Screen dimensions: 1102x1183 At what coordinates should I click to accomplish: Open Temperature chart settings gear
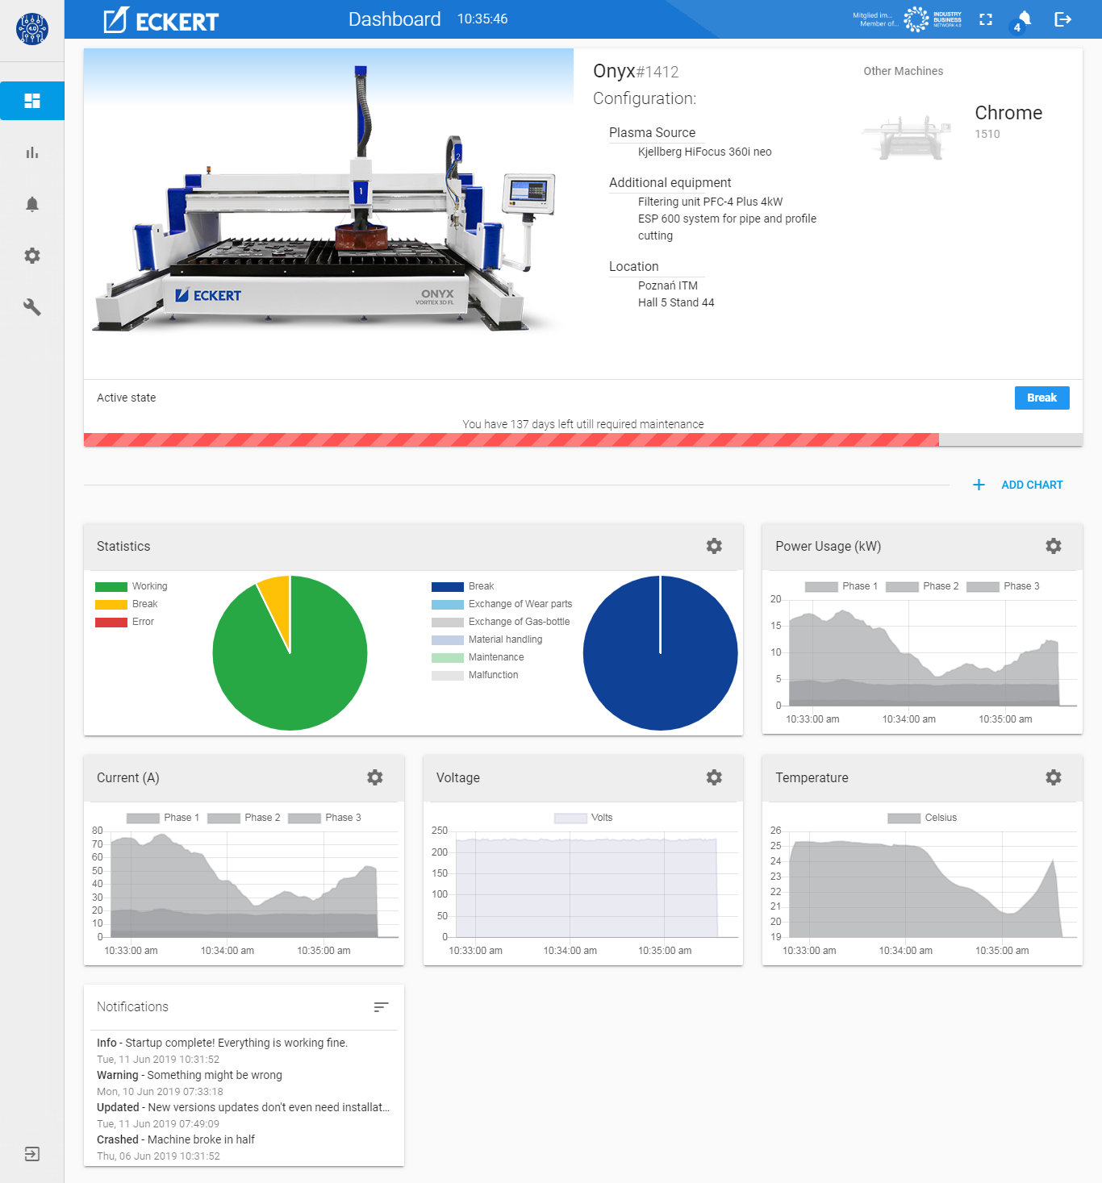(x=1054, y=777)
